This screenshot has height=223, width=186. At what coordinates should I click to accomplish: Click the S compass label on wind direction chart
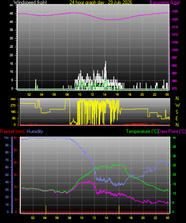coord(177,112)
